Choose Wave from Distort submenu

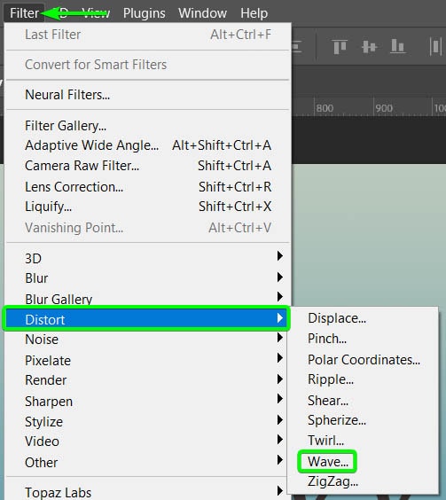(x=328, y=461)
